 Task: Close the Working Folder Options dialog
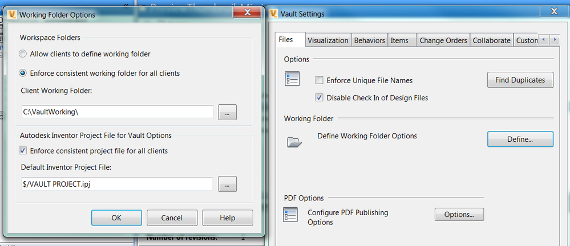tap(247, 13)
